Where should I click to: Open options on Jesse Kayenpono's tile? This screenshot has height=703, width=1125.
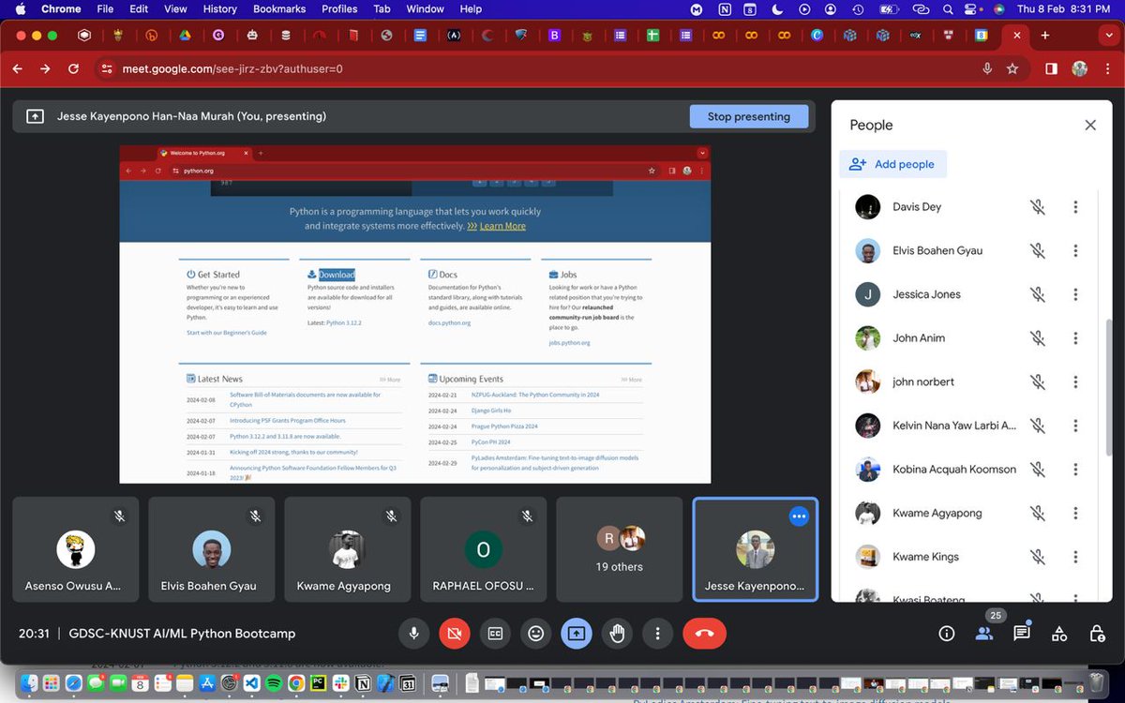pos(799,516)
